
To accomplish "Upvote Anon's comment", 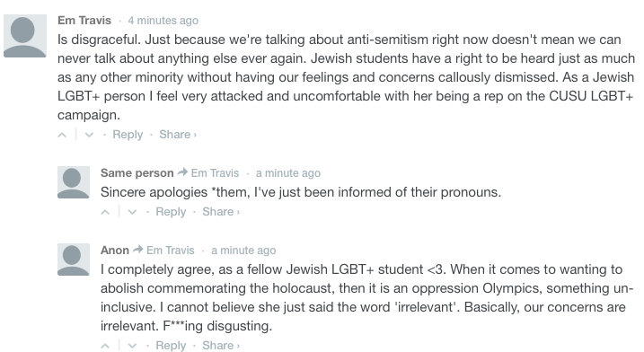I will click(105, 346).
